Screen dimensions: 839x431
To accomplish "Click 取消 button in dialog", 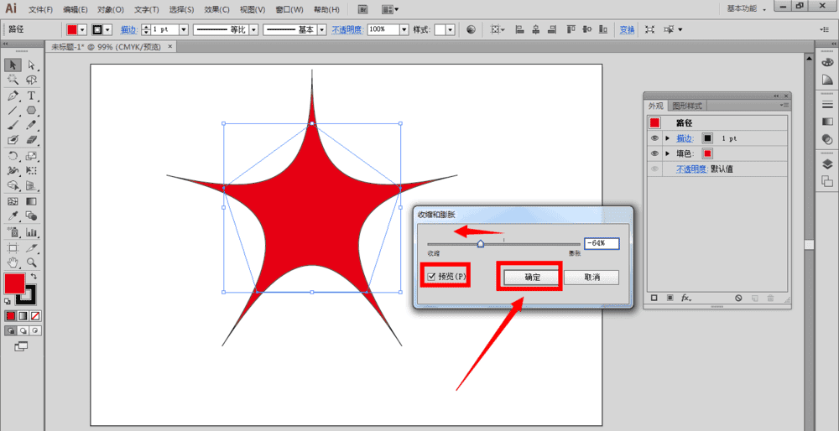I will click(x=591, y=278).
